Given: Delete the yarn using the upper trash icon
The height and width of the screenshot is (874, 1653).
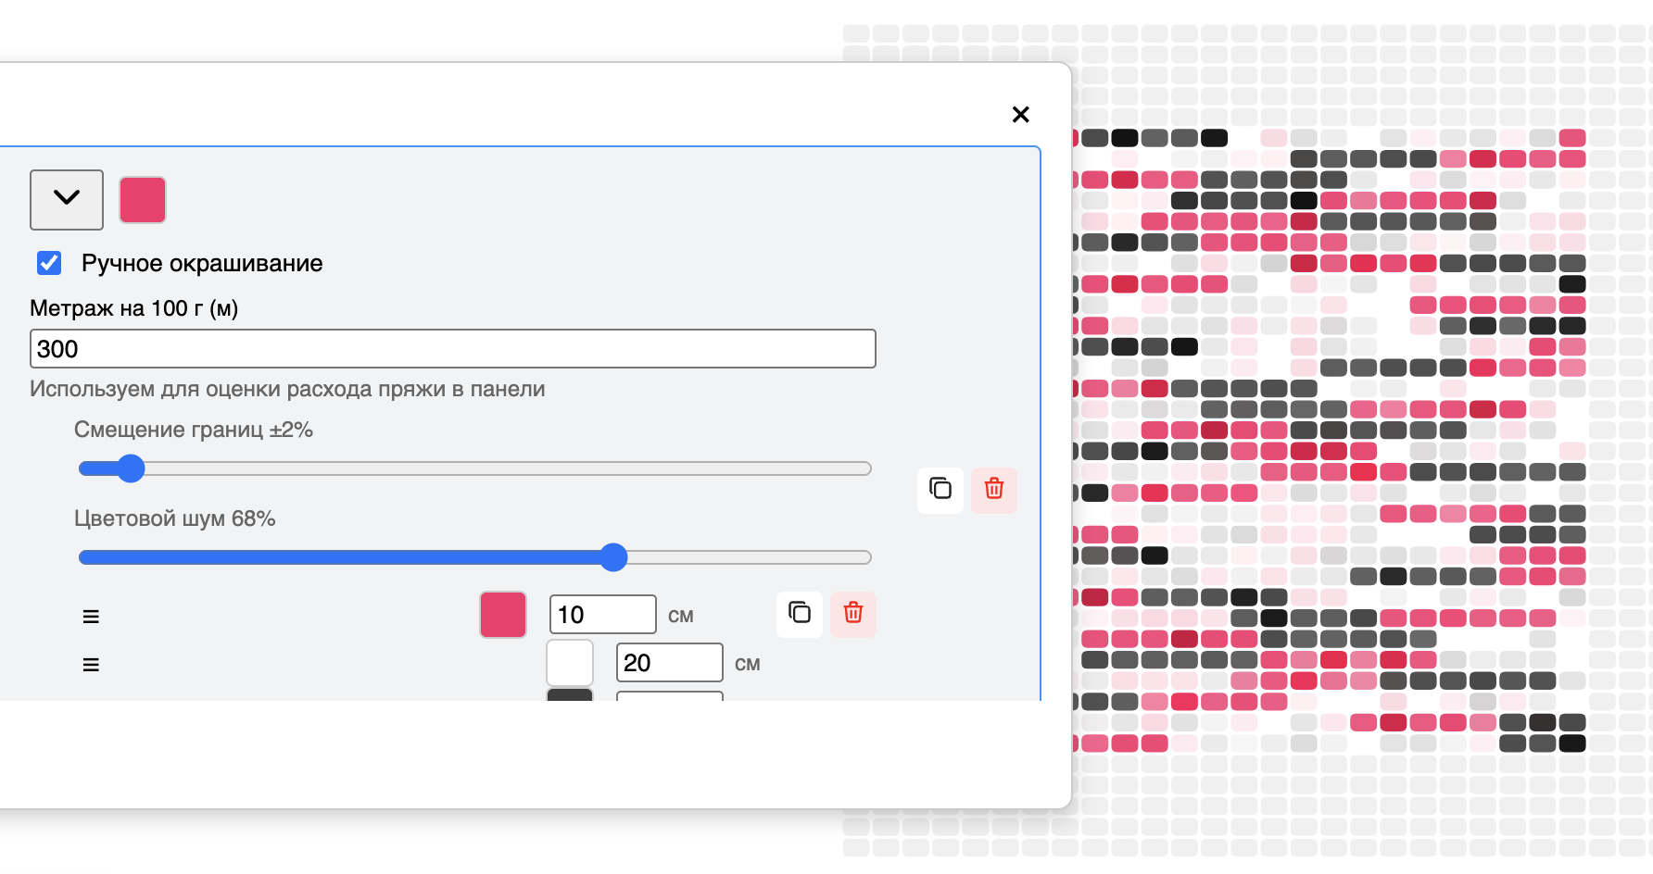Looking at the screenshot, I should pyautogui.click(x=994, y=489).
